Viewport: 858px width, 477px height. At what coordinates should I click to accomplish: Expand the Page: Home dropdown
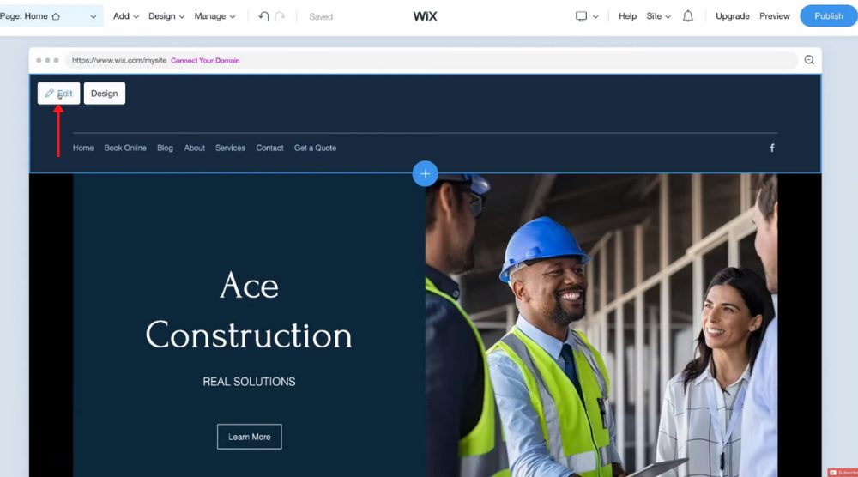[x=49, y=16]
